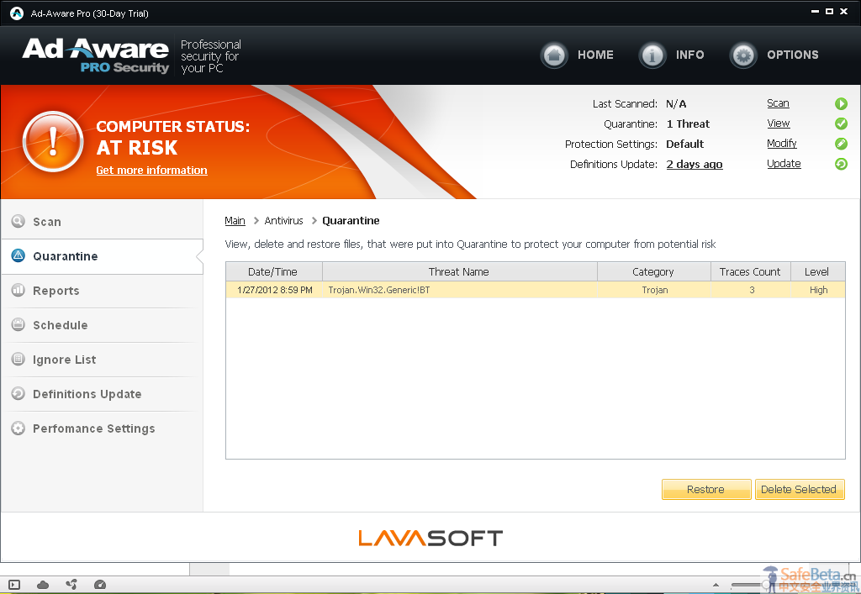
Task: Open the OPTIONS menu label
Action: point(792,55)
